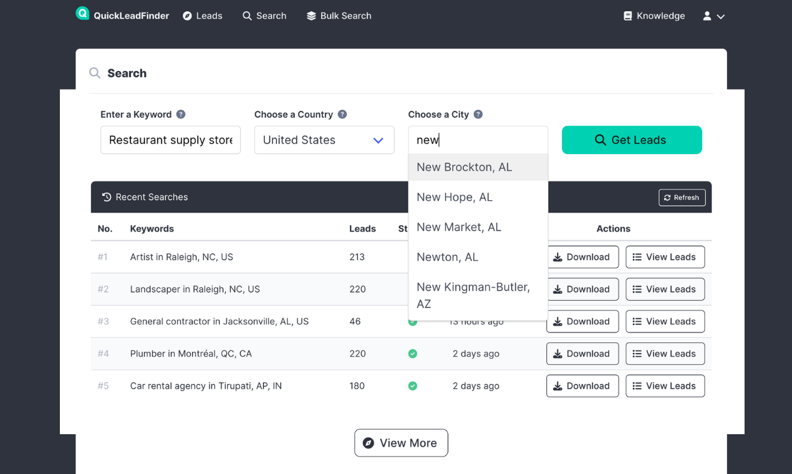Click the City help question mark icon

(x=478, y=114)
